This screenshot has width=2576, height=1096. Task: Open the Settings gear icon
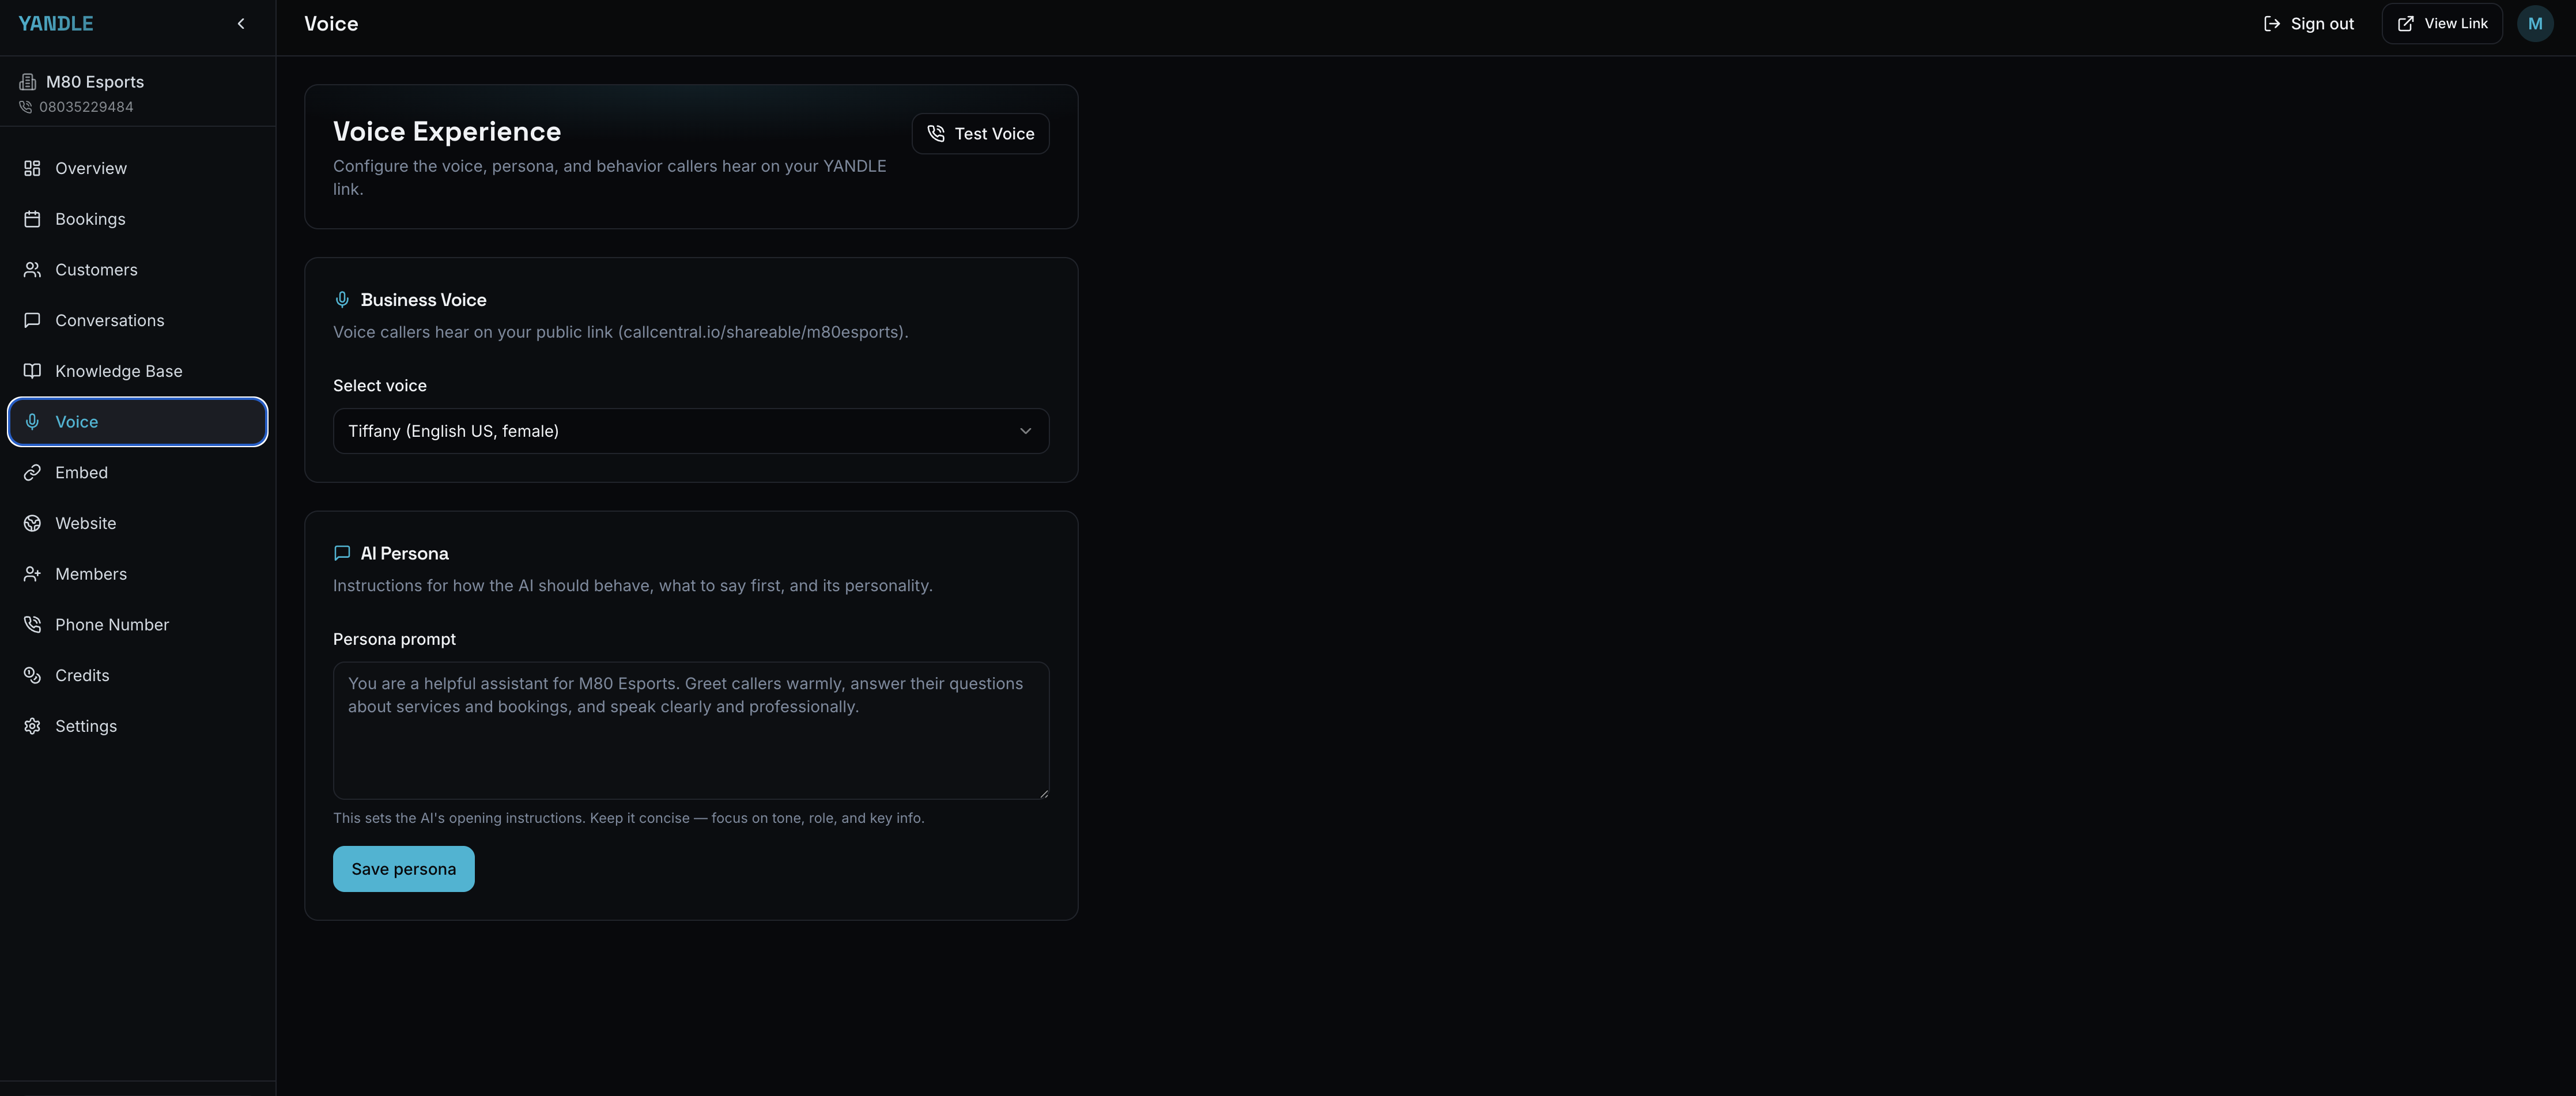coord(32,726)
